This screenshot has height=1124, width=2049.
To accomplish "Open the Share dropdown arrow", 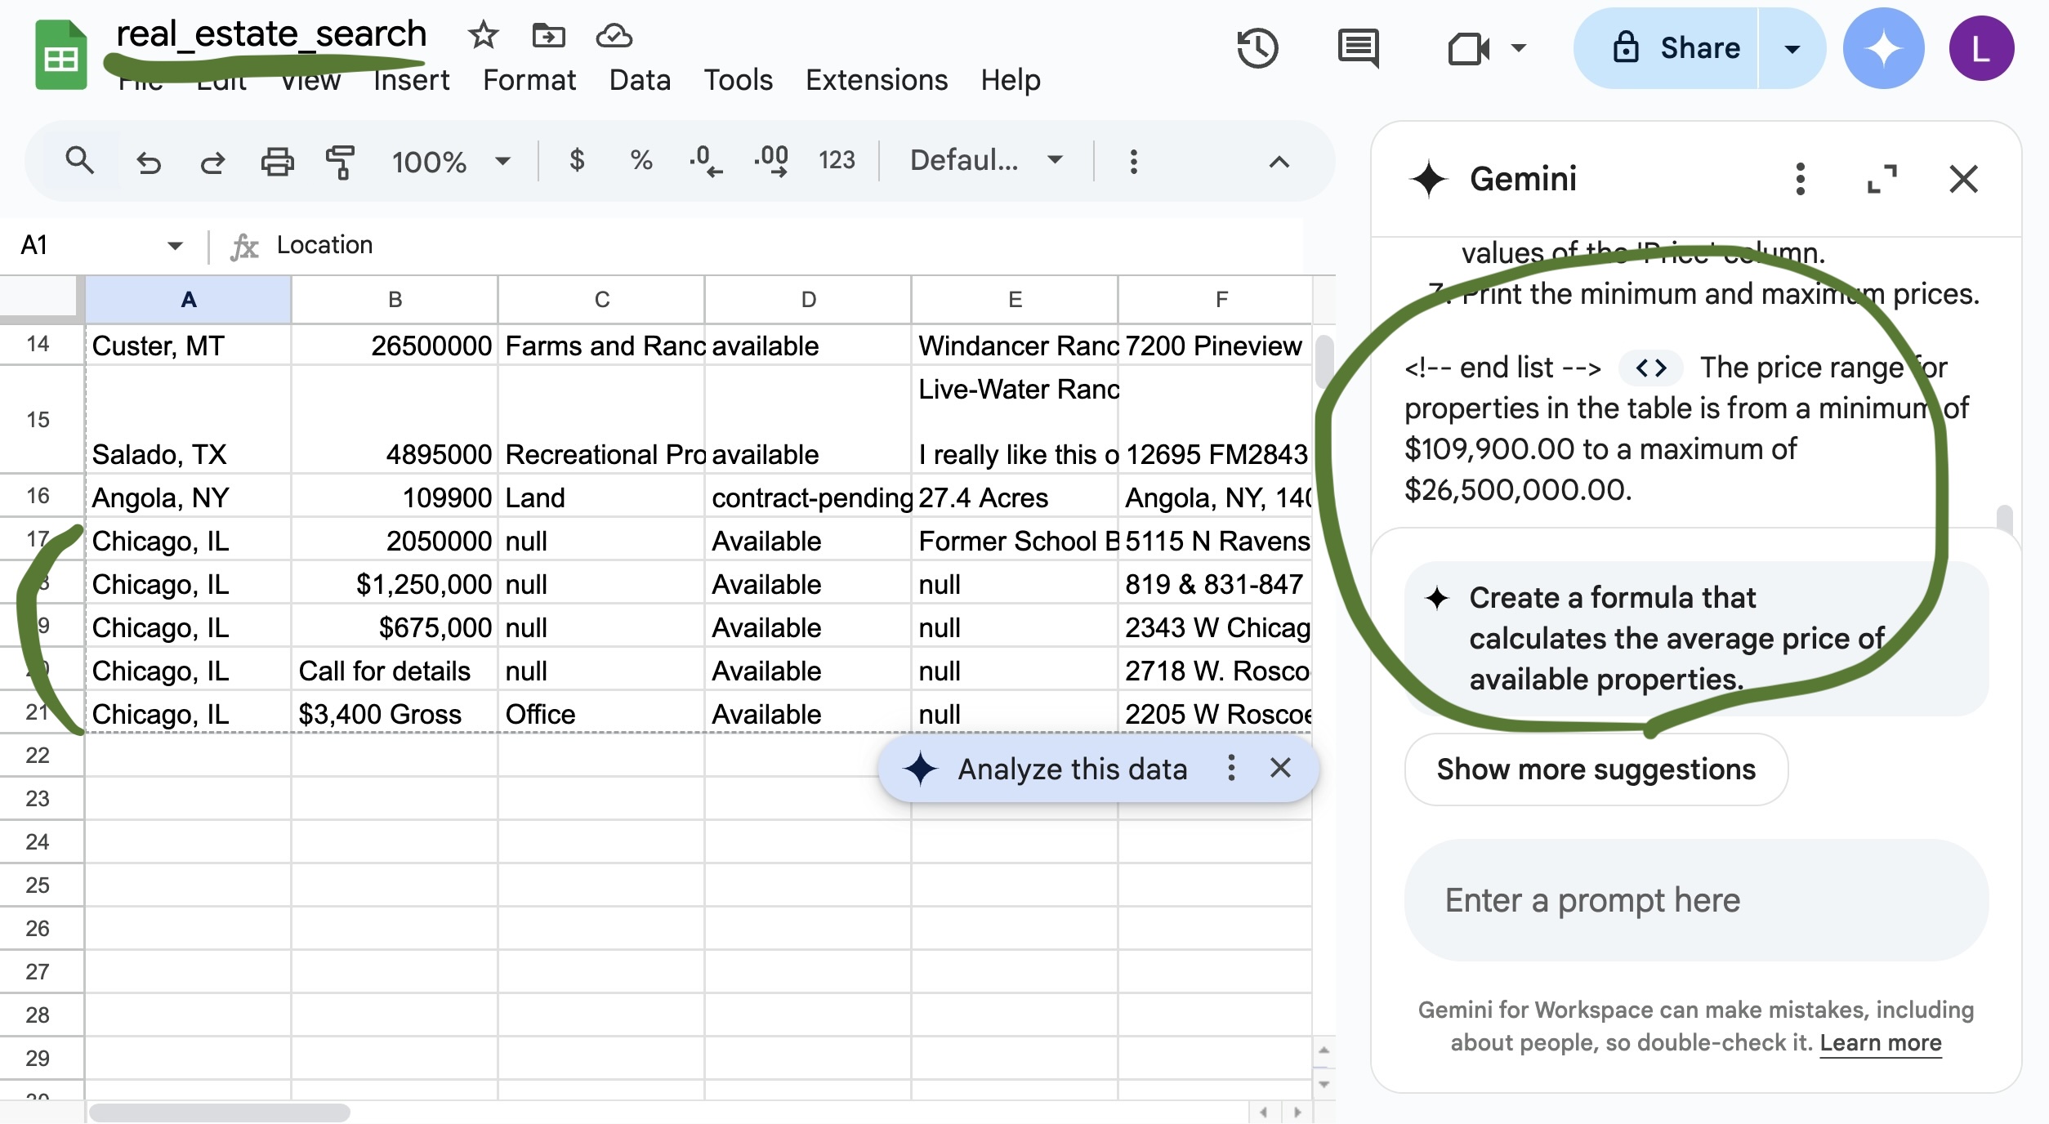I will 1792,48.
